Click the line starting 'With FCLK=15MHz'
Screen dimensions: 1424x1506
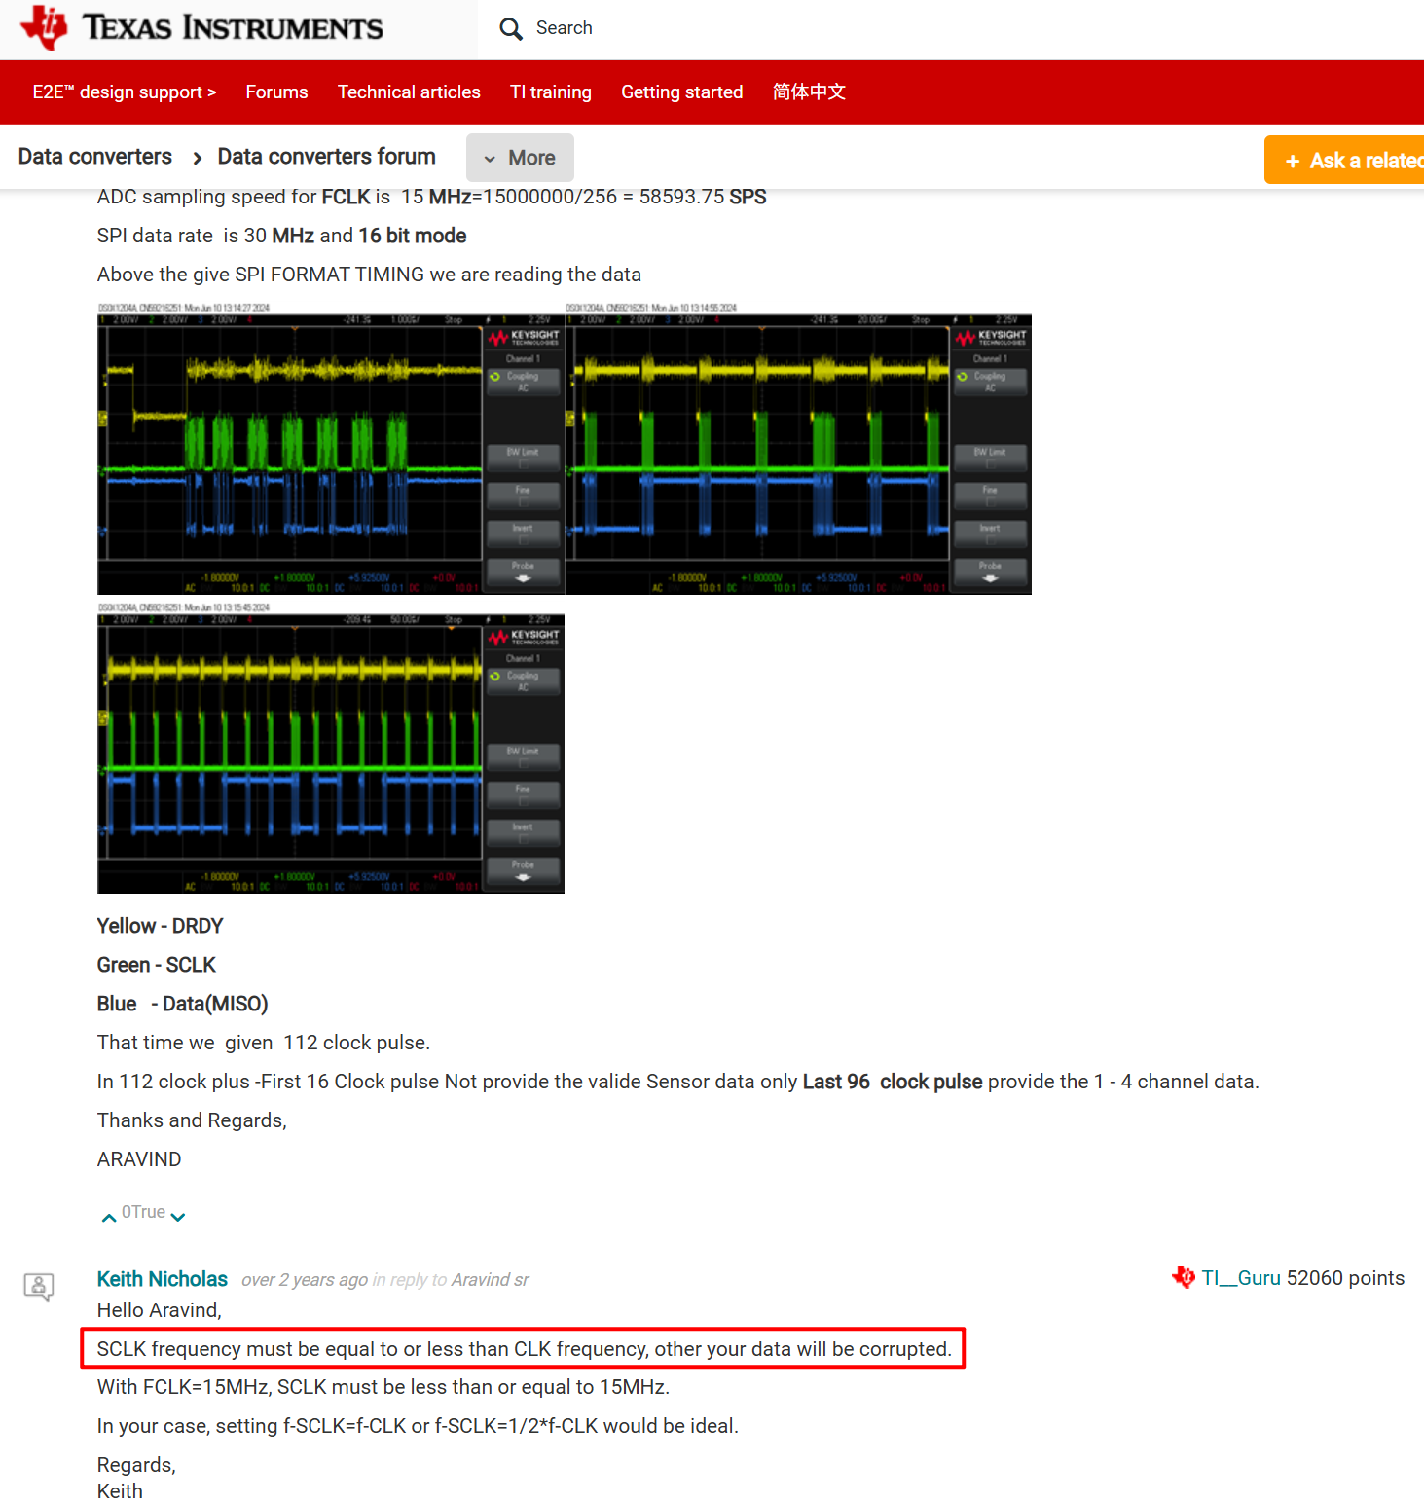tap(383, 1387)
